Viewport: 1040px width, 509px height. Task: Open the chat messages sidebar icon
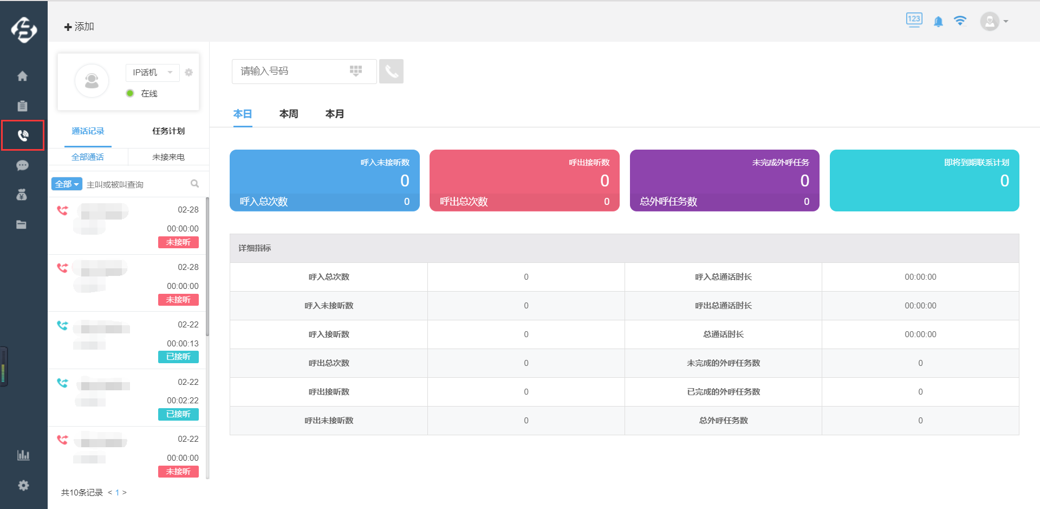click(22, 165)
